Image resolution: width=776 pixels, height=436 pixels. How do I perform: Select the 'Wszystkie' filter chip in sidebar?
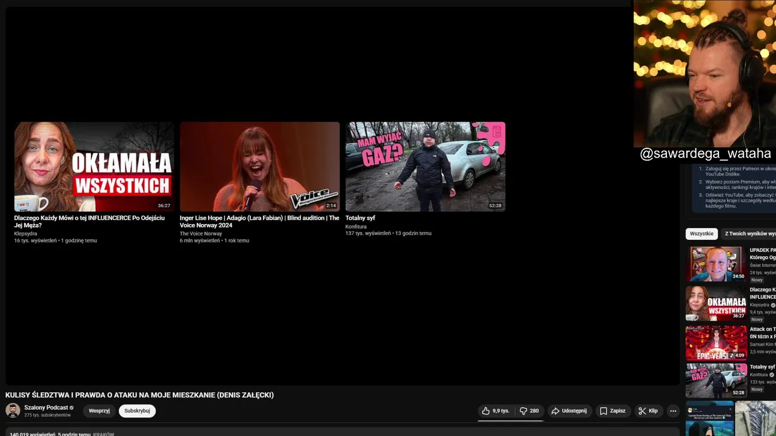701,234
